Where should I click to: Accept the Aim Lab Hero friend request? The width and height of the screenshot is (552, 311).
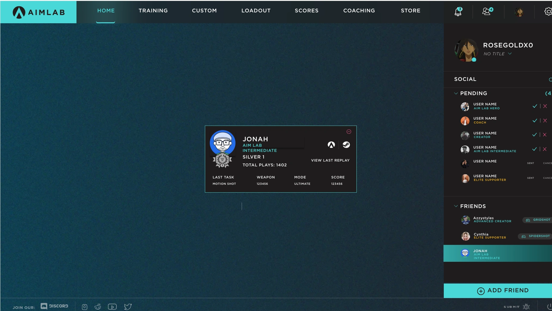pos(535,106)
